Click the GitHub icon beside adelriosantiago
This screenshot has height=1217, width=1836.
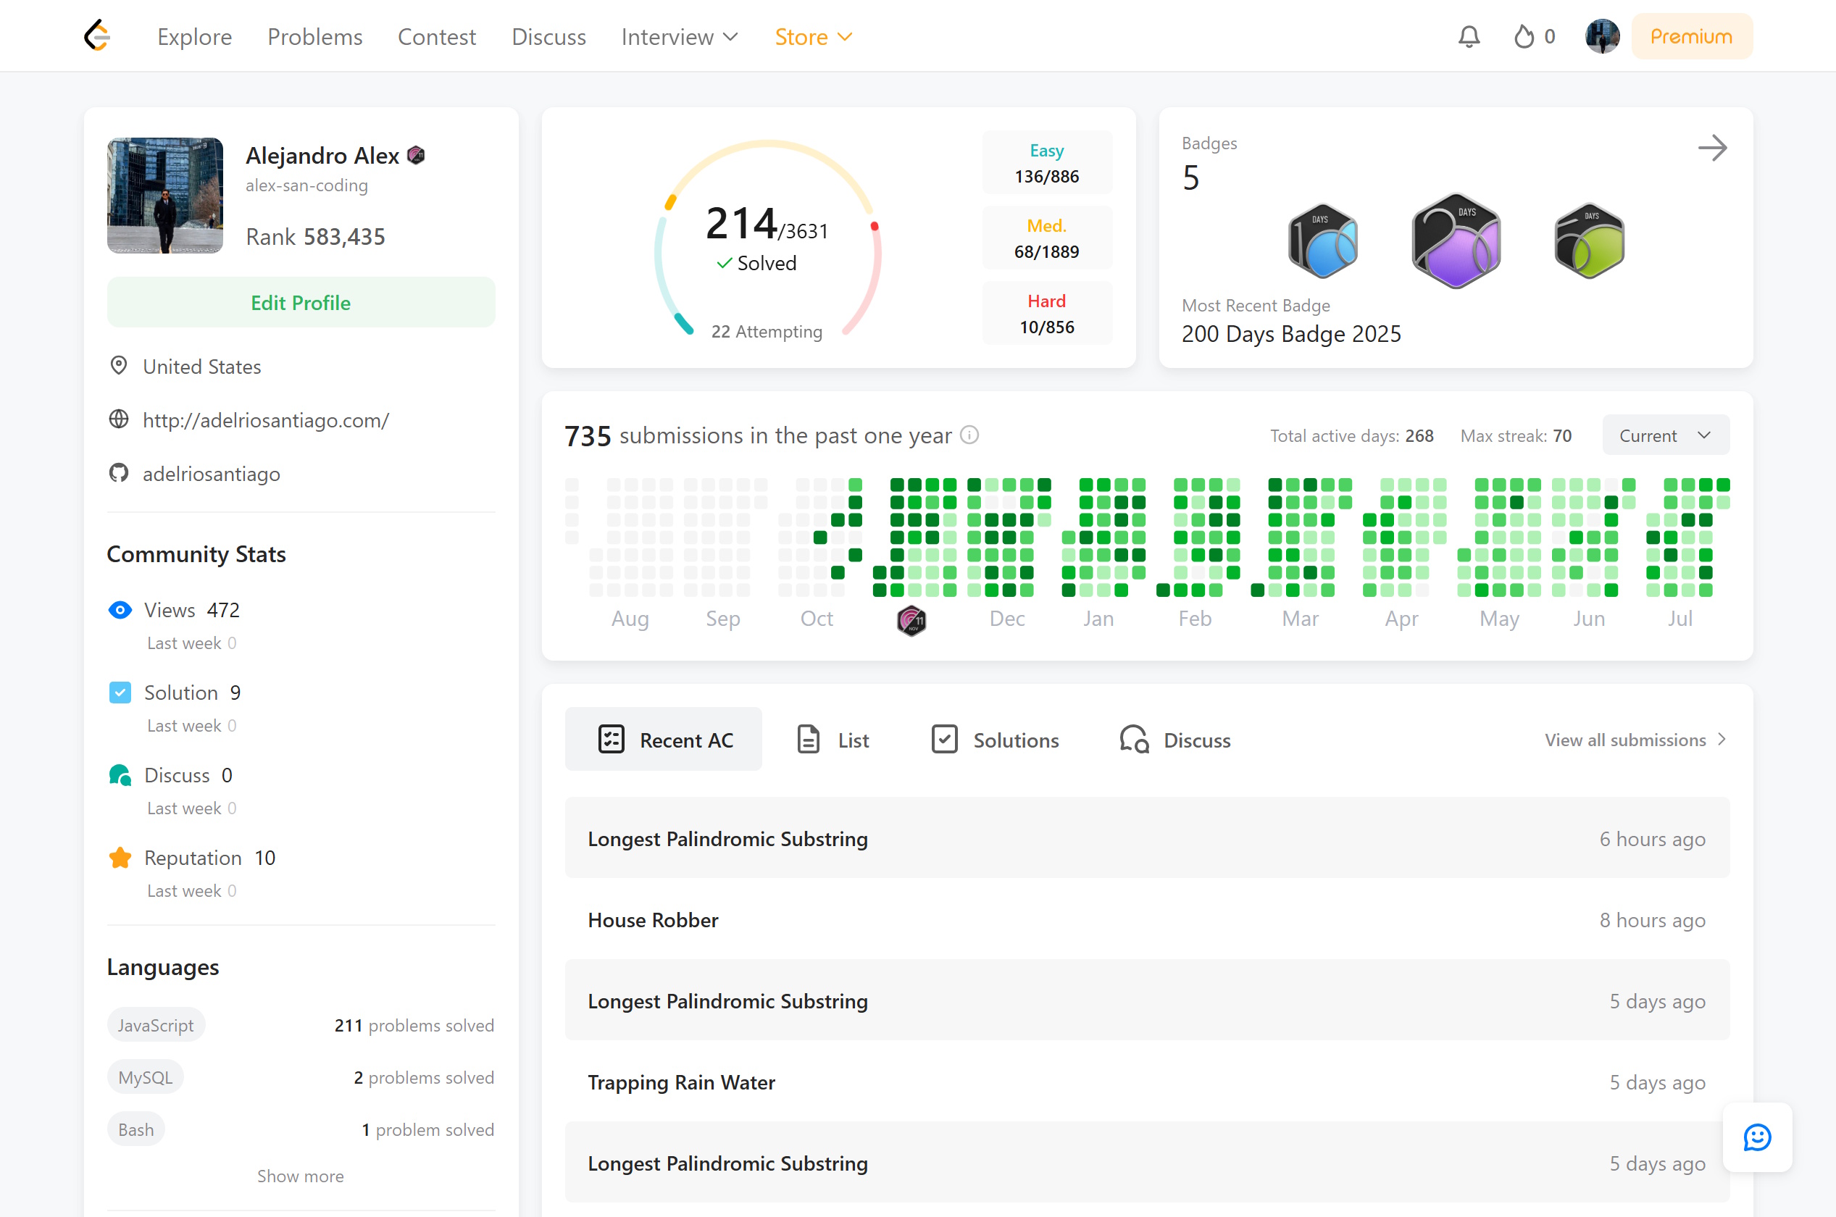[x=119, y=474]
